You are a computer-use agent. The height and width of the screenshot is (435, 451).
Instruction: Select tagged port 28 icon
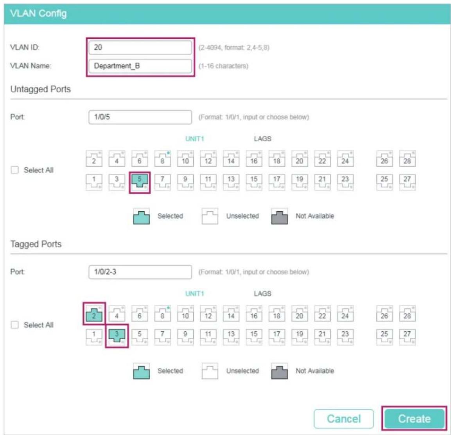point(407,314)
